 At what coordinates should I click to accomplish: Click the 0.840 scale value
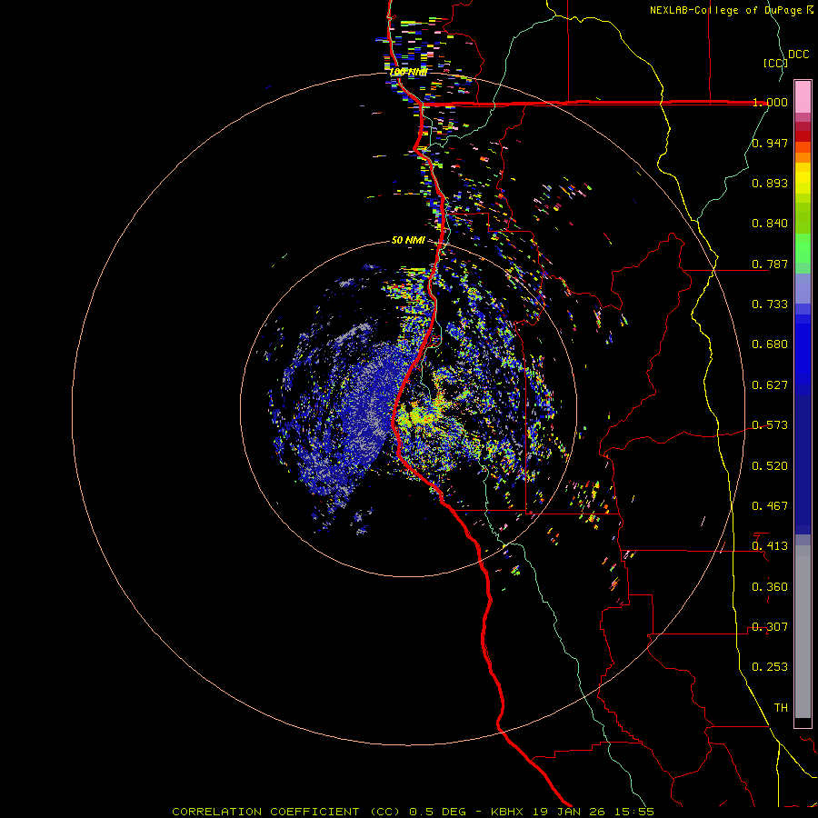tap(770, 224)
